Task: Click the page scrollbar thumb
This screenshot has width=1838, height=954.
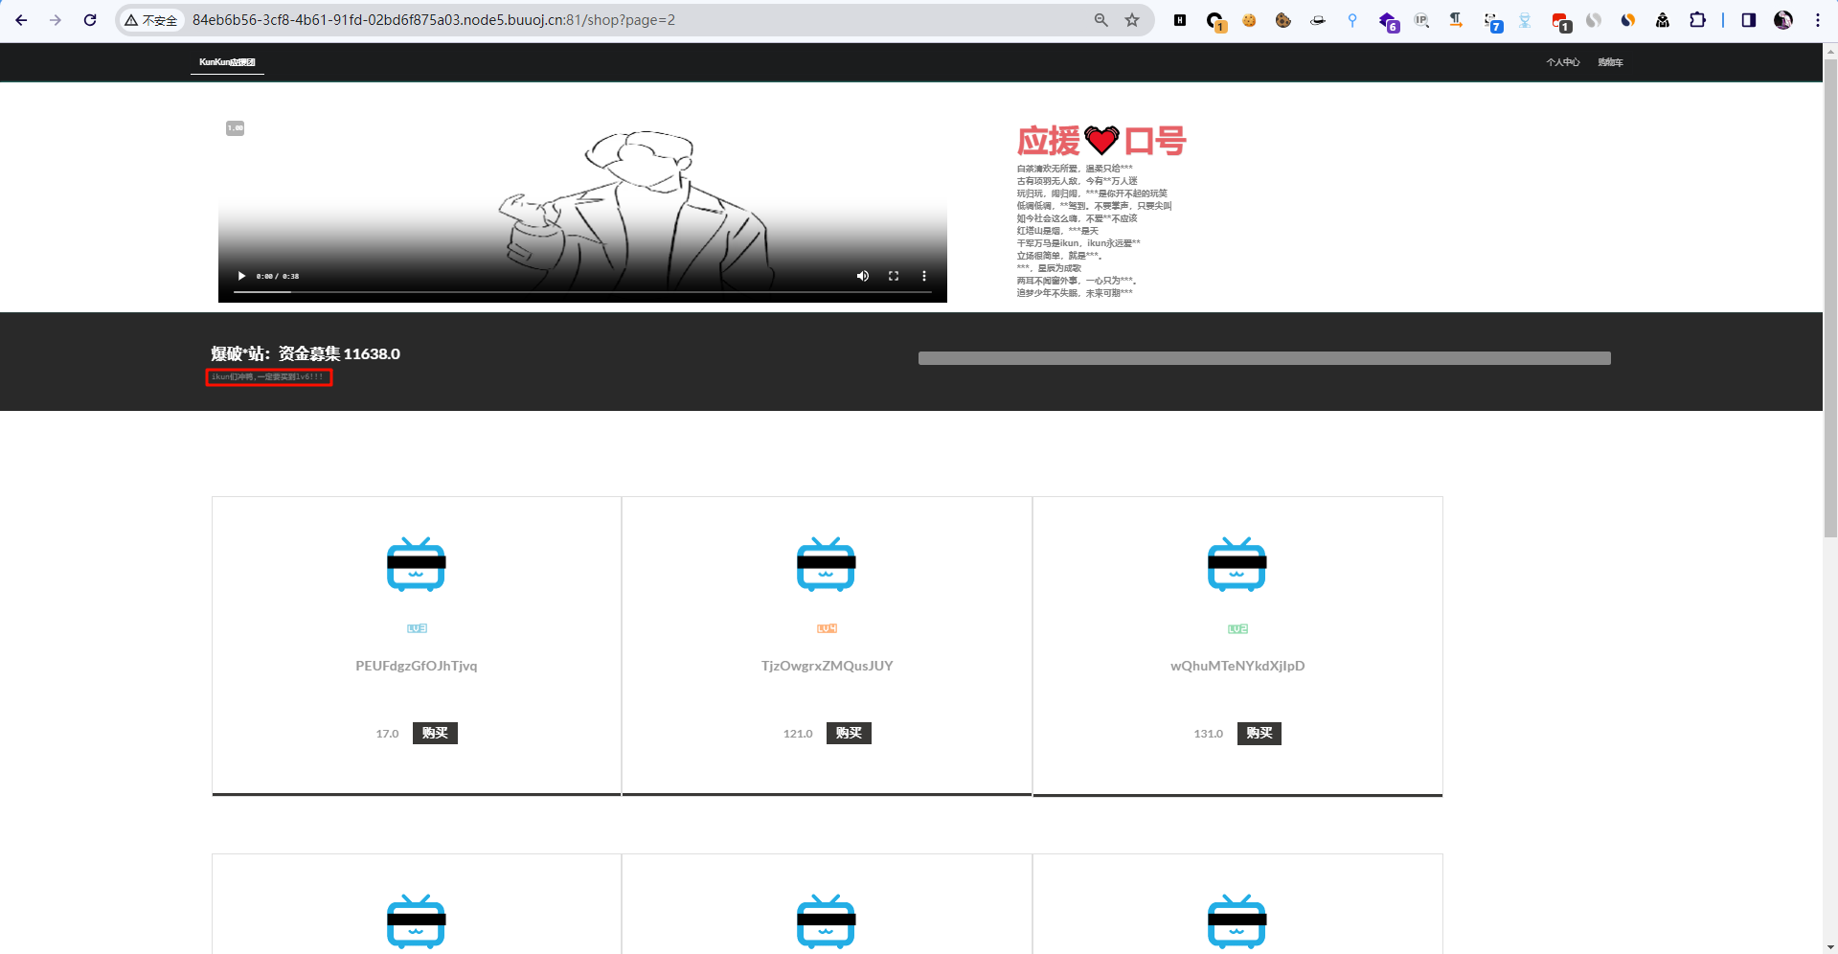Action: point(1830,297)
